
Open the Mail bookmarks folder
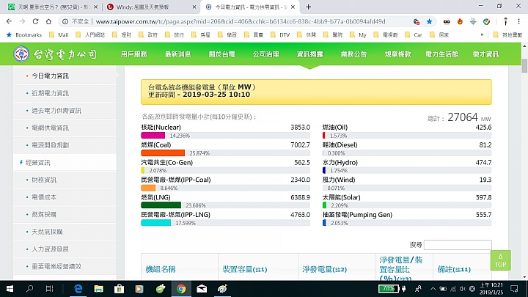(x=59, y=34)
